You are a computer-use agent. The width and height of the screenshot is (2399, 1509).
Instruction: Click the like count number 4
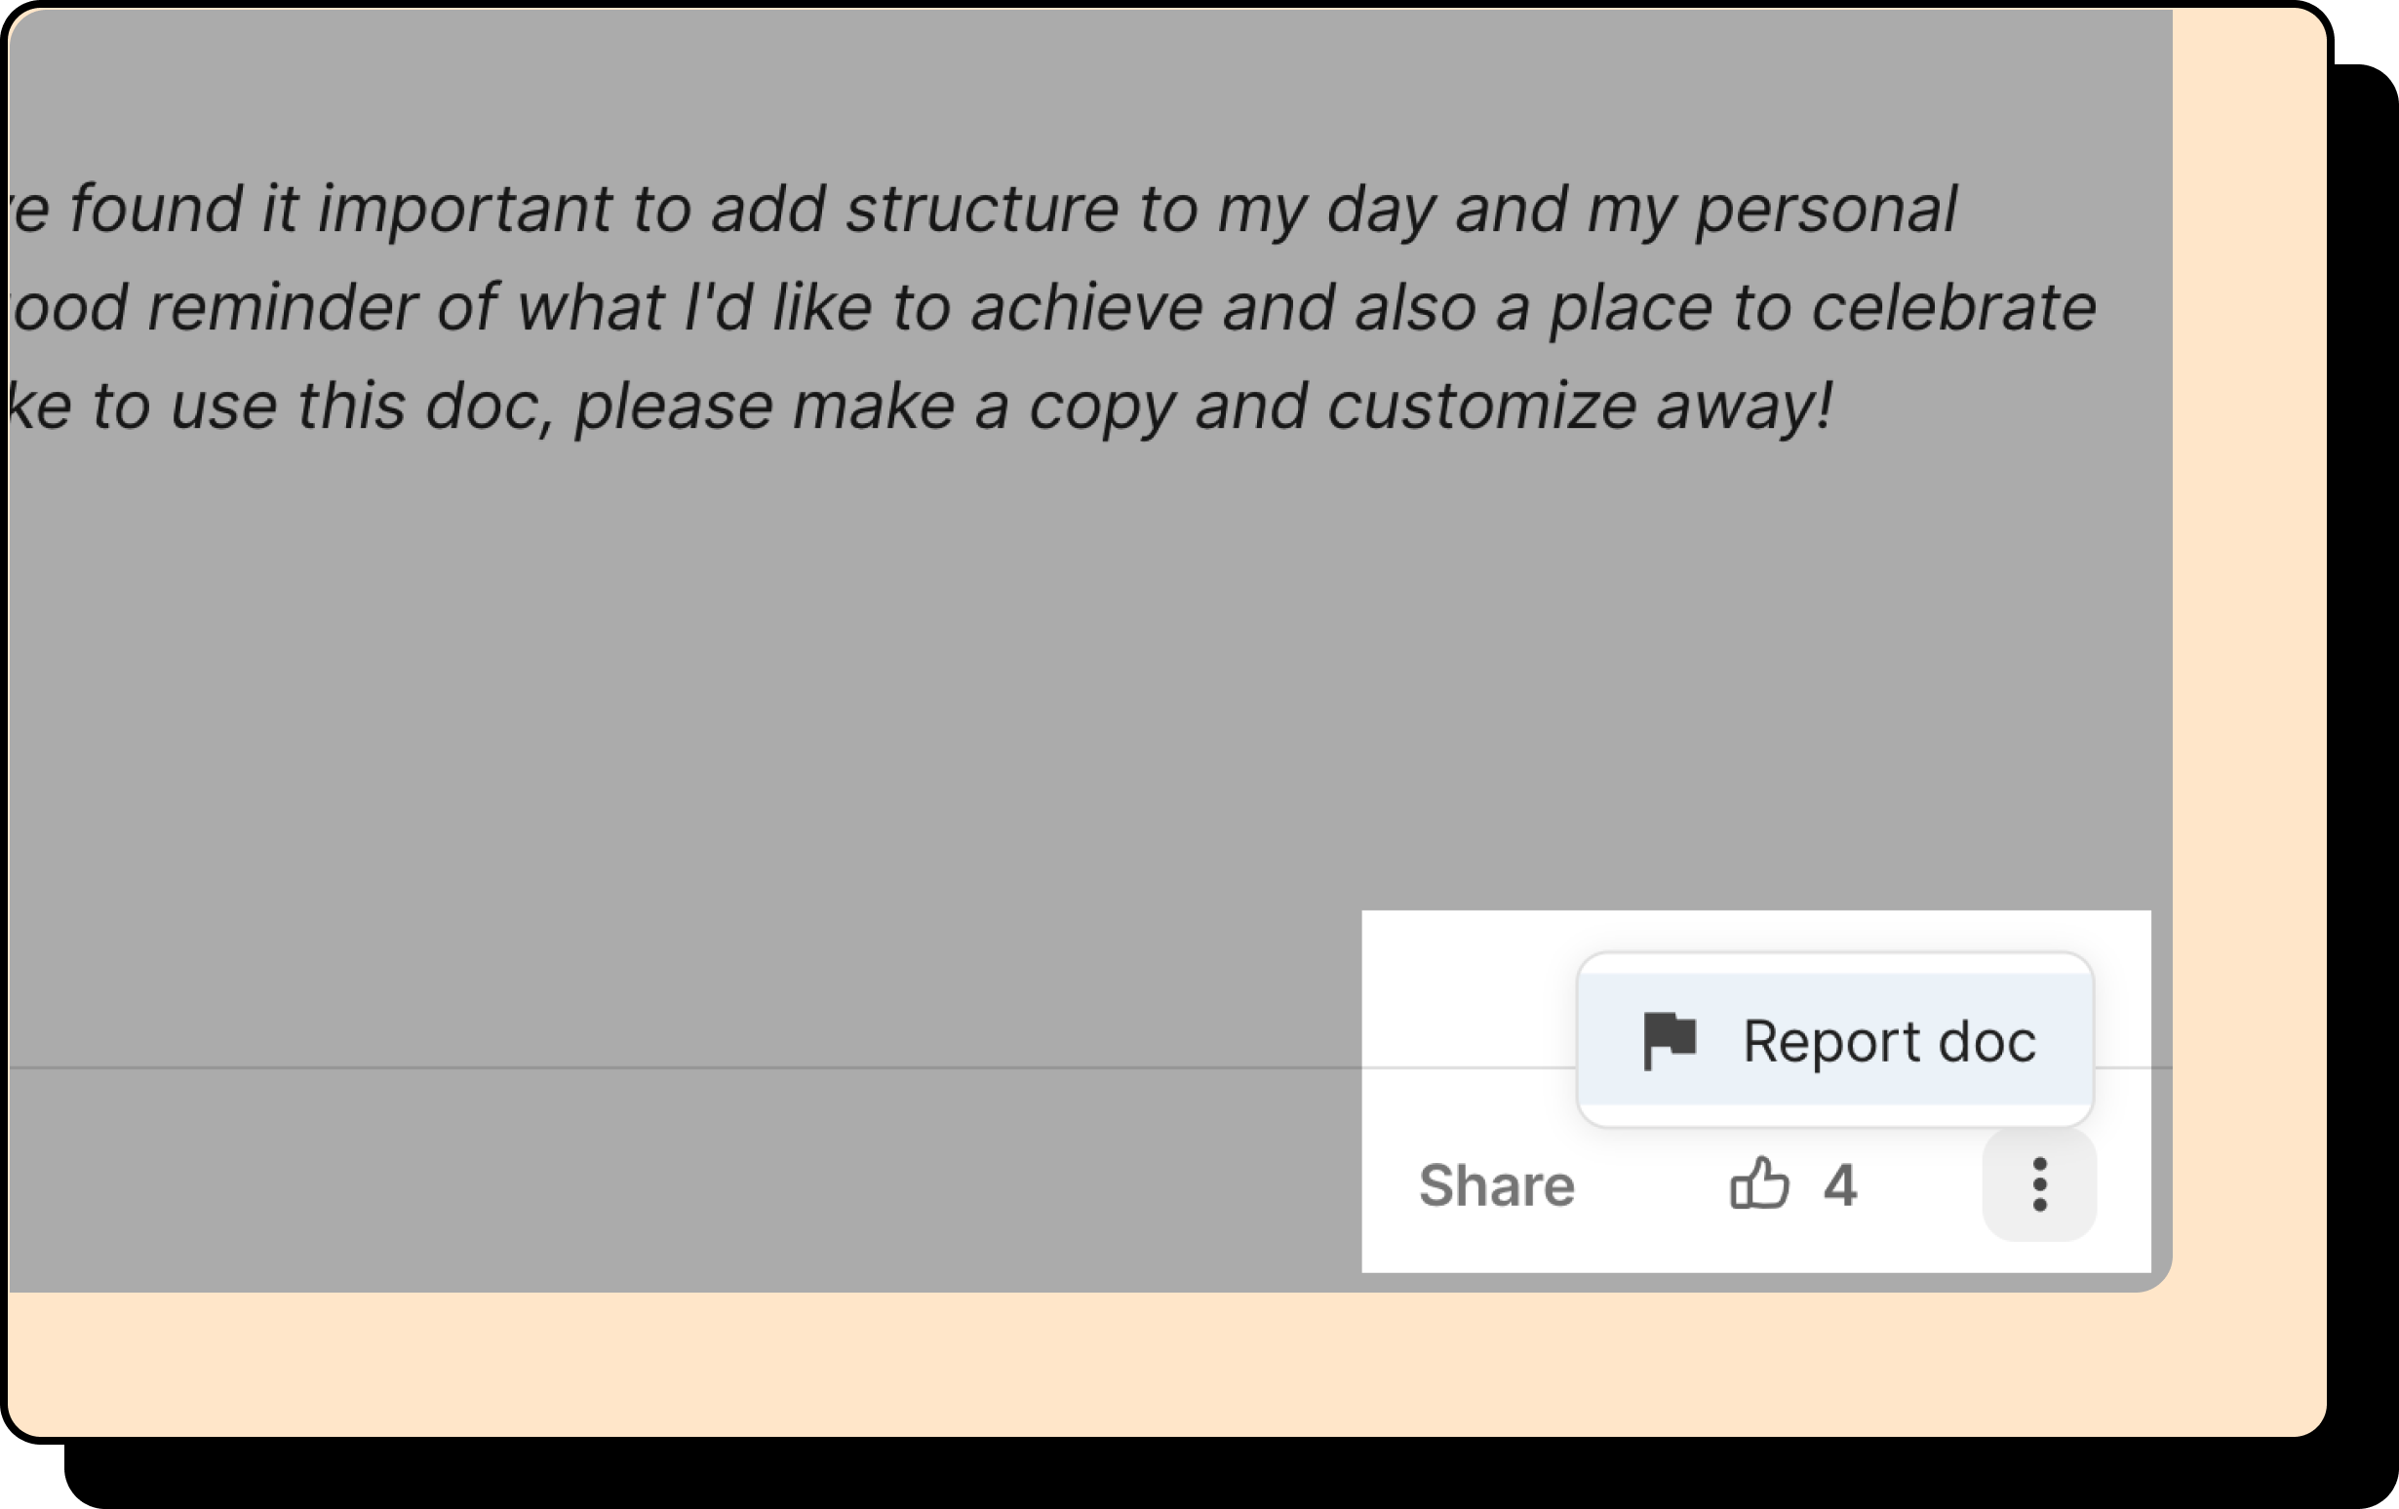point(1840,1185)
